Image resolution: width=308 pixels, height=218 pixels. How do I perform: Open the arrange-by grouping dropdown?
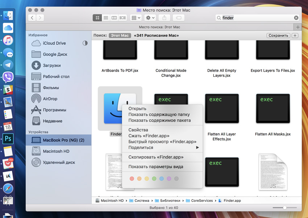pyautogui.click(x=136, y=18)
